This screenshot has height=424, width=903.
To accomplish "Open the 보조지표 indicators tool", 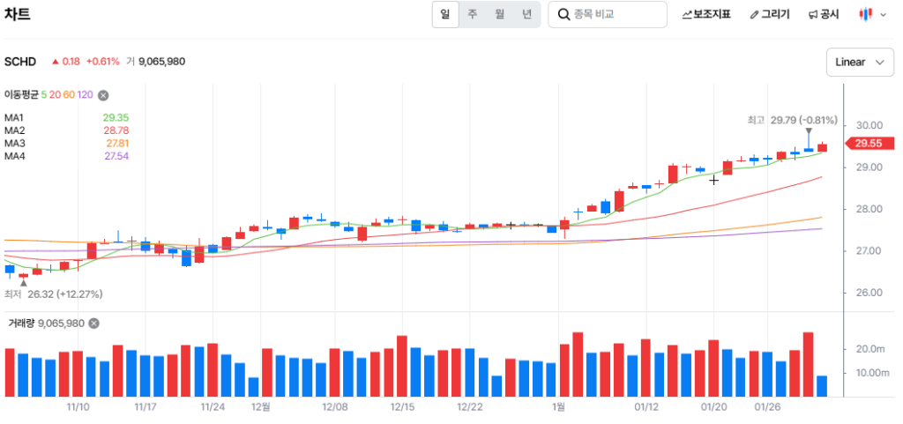I will 706,14.
